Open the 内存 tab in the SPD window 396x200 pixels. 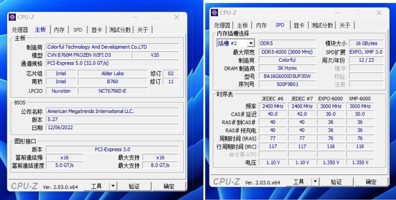click(261, 25)
